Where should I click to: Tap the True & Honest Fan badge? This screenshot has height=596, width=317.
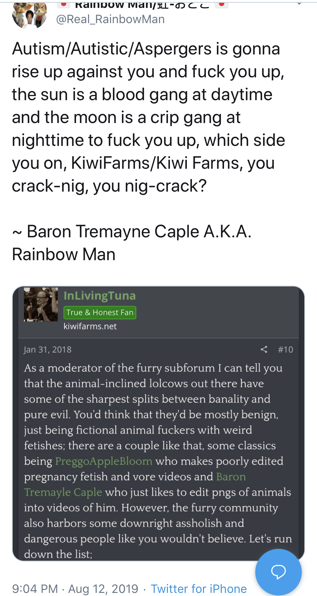pos(100,312)
